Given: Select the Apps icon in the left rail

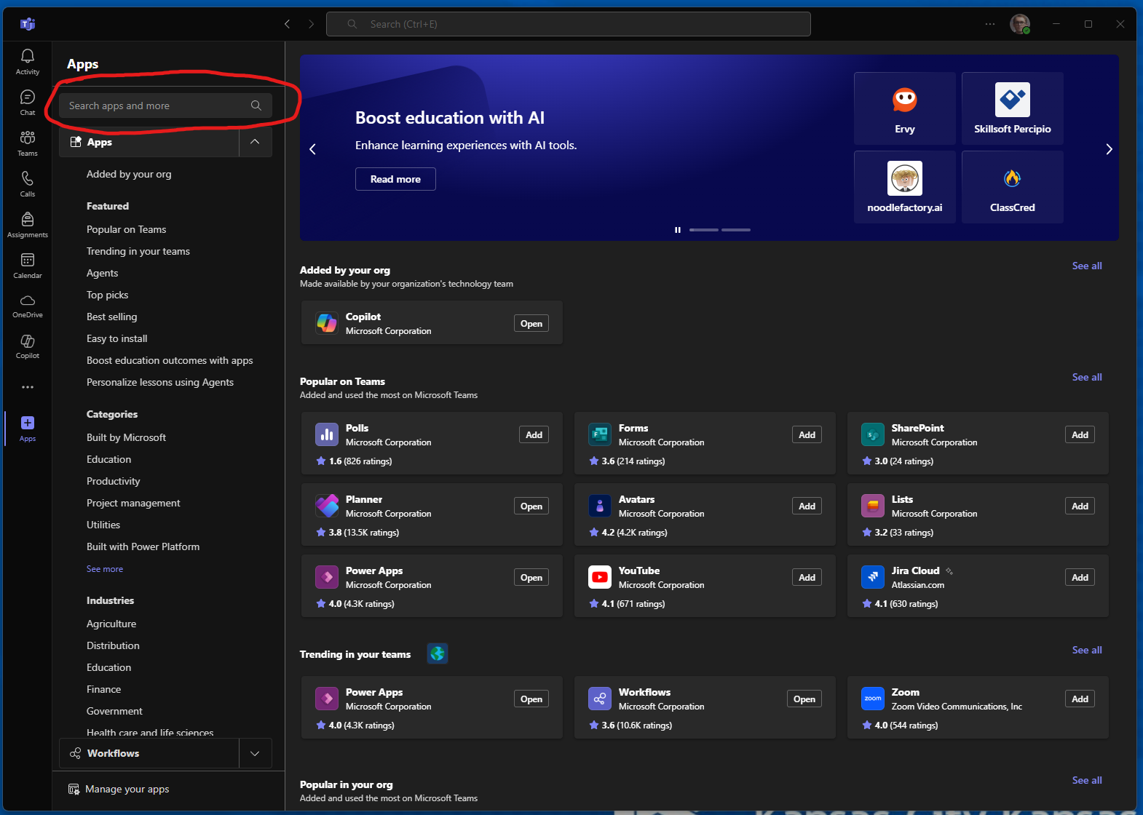Looking at the screenshot, I should click(28, 429).
